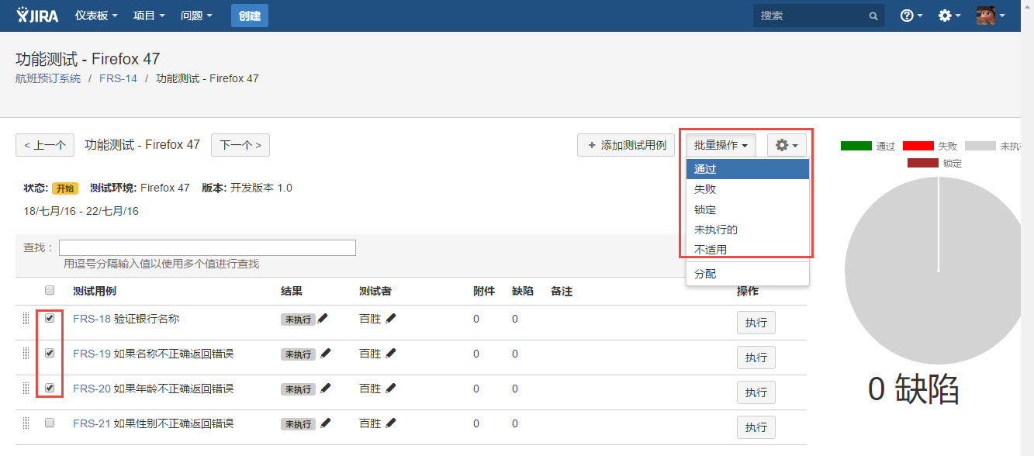Image resolution: width=1034 pixels, height=456 pixels.
Task: Click 添加测试用例 button
Action: (626, 145)
